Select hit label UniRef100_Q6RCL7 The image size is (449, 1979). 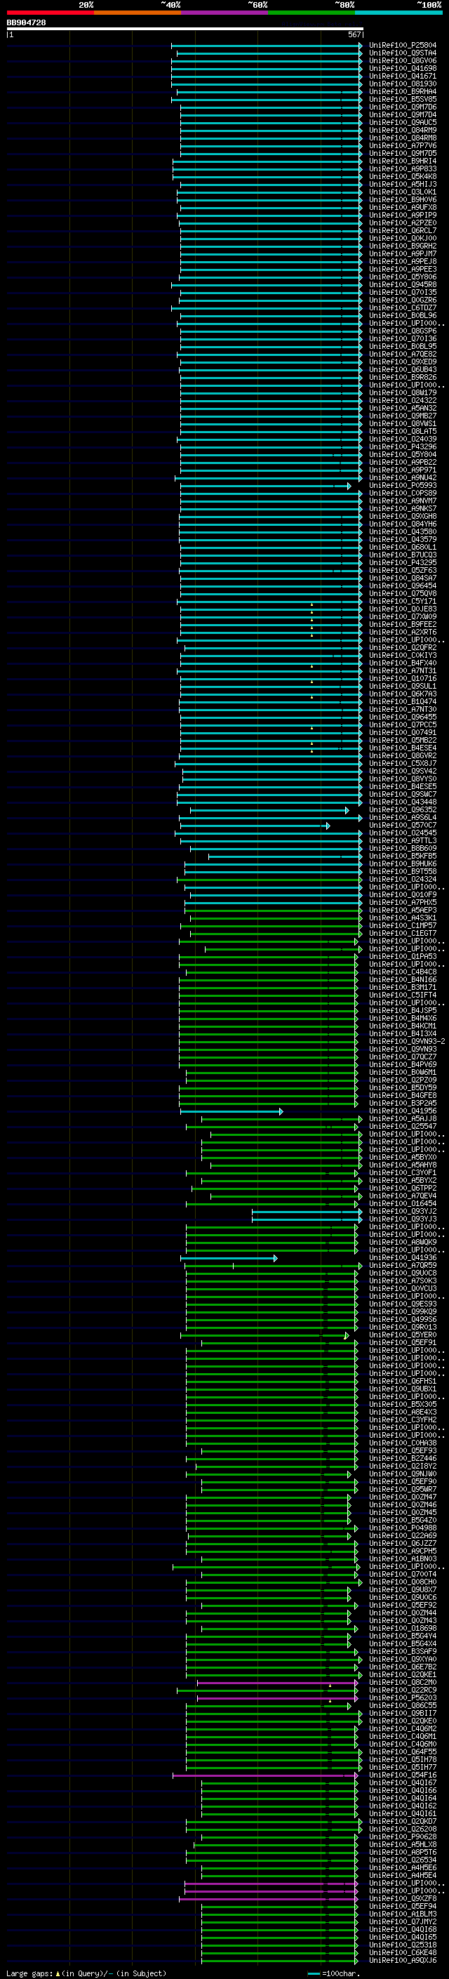point(402,230)
